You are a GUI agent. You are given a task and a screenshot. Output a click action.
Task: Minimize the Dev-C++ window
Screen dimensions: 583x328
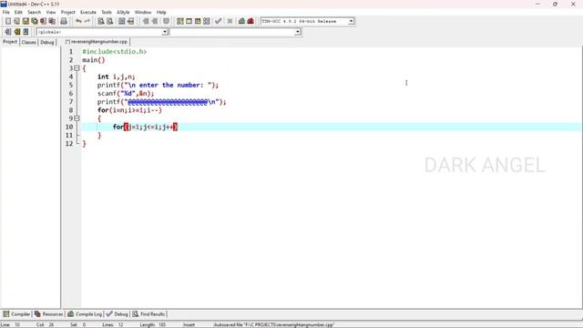pyautogui.click(x=537, y=4)
